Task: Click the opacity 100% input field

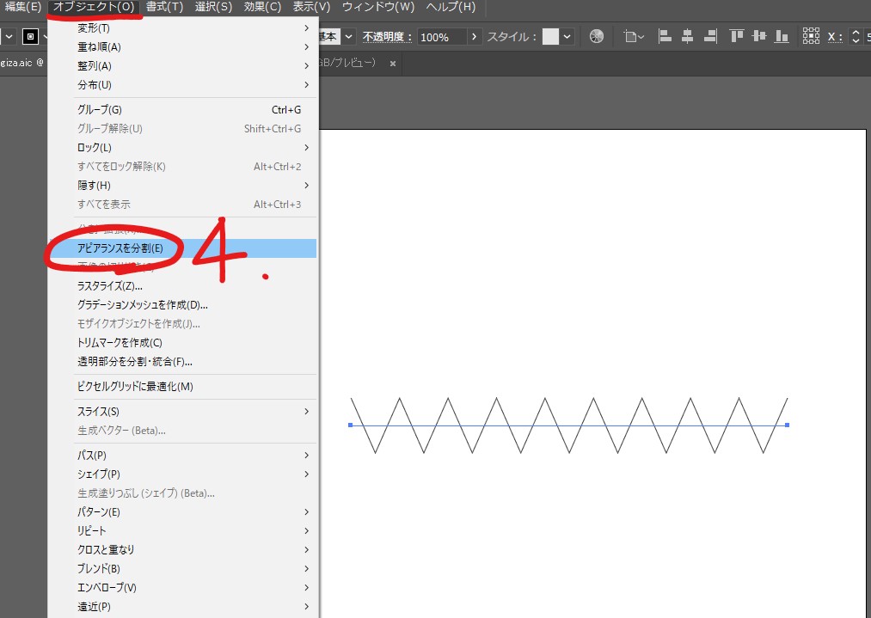Action: pyautogui.click(x=442, y=37)
